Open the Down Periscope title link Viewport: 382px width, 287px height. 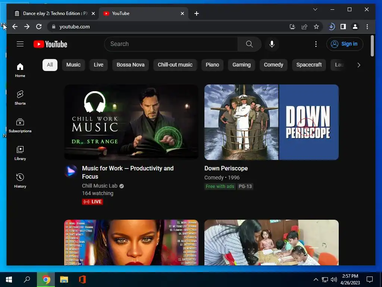(x=226, y=169)
